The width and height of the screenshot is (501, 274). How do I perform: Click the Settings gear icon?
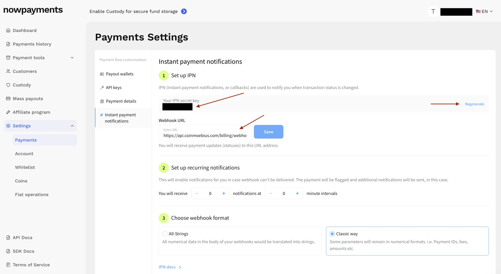[x=8, y=126]
